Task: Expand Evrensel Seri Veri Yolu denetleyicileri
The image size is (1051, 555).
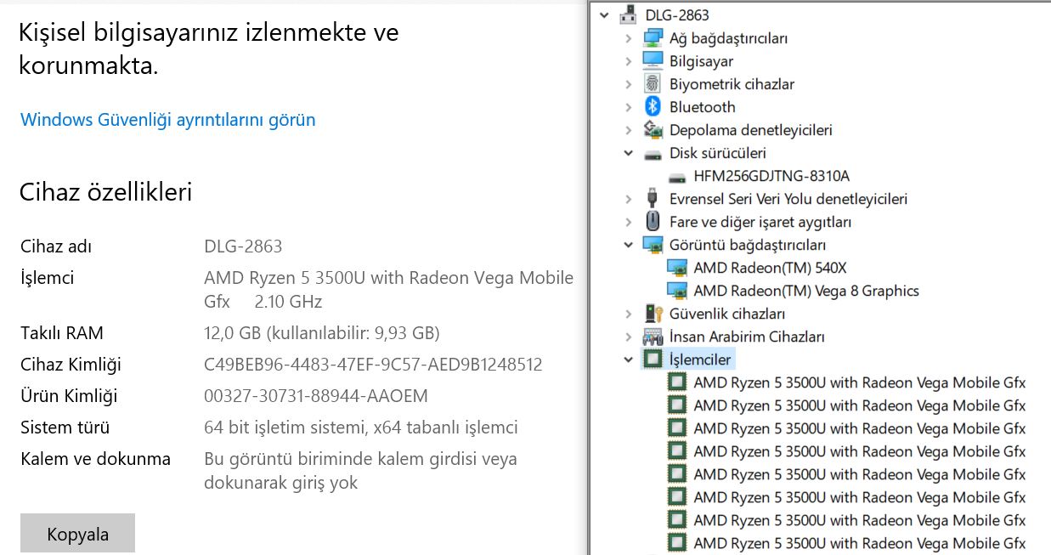Action: (628, 199)
